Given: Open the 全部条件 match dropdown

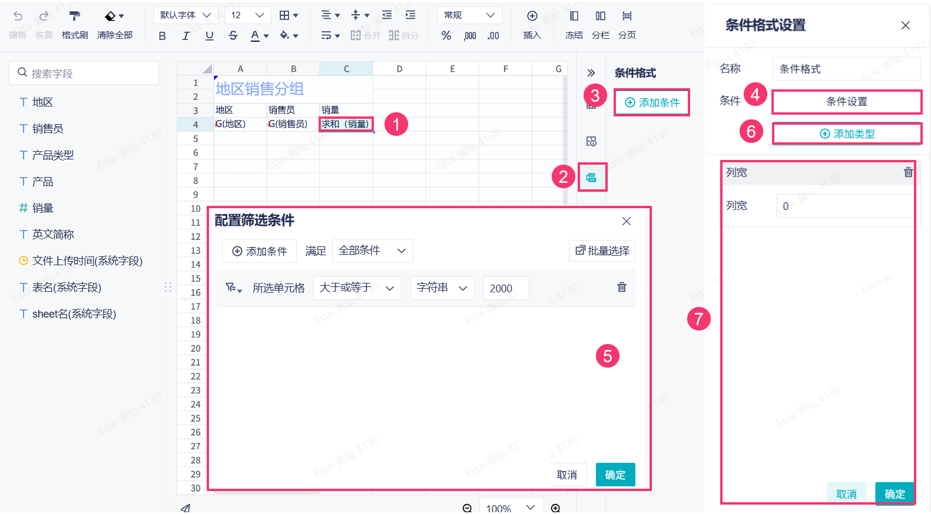Looking at the screenshot, I should coord(373,251).
